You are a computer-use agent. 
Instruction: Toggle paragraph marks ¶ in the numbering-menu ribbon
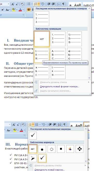coord(63,4)
